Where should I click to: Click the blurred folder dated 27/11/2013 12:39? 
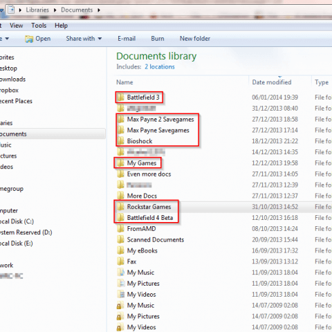pyautogui.click(x=139, y=185)
